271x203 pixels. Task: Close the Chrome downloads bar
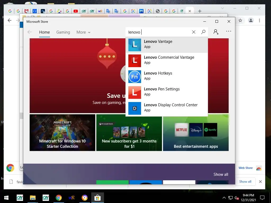(260, 181)
